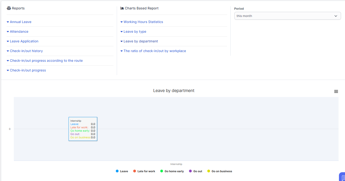Open the chart hamburger menu icon
The width and height of the screenshot is (345, 181).
tap(336, 91)
